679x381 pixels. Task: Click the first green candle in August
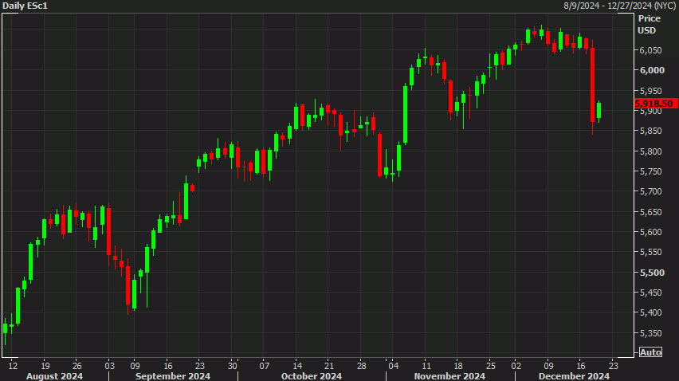coord(6,328)
